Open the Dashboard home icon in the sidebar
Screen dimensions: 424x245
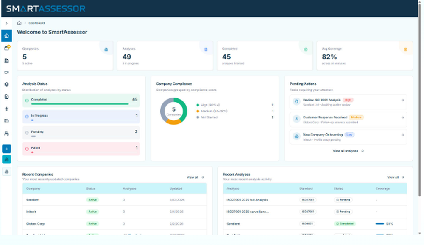pos(6,35)
